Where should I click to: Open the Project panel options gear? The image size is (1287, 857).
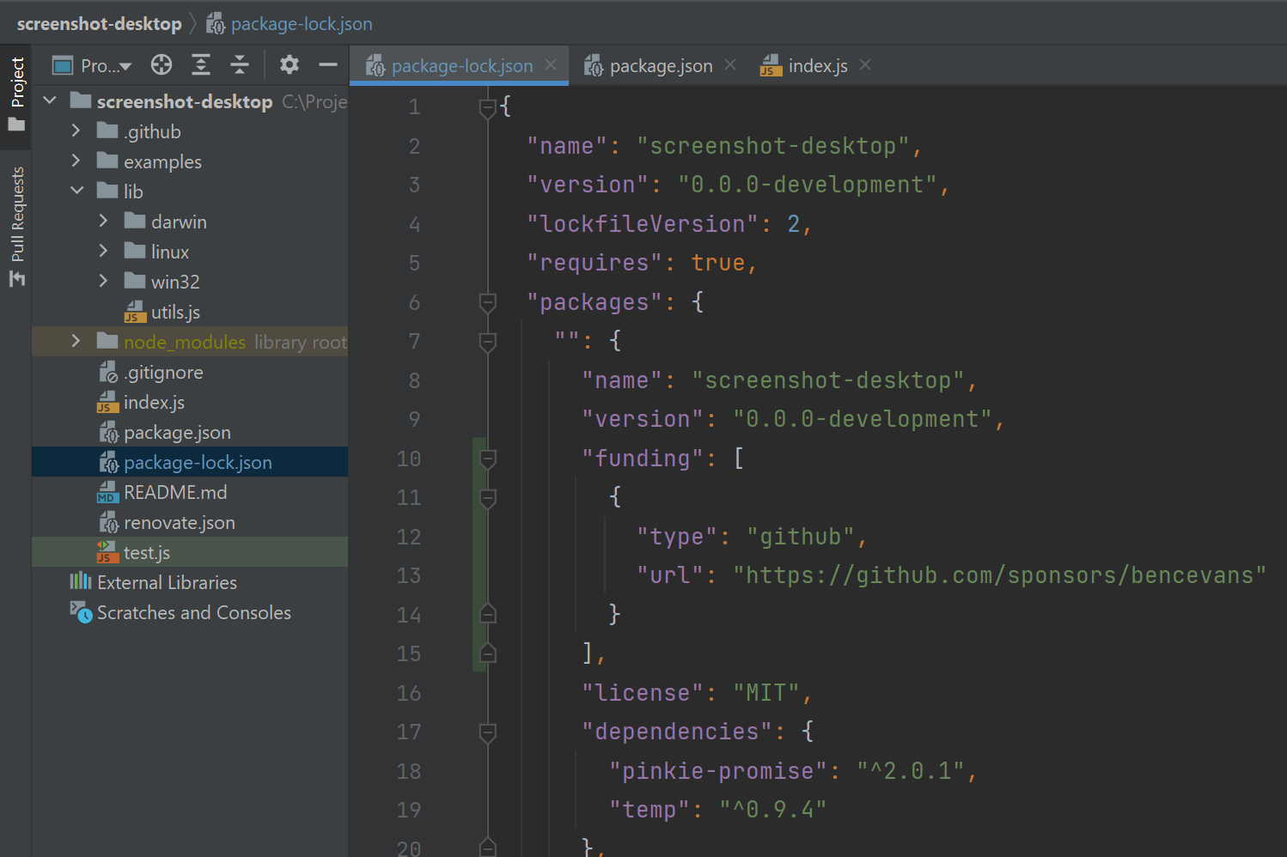tap(289, 64)
